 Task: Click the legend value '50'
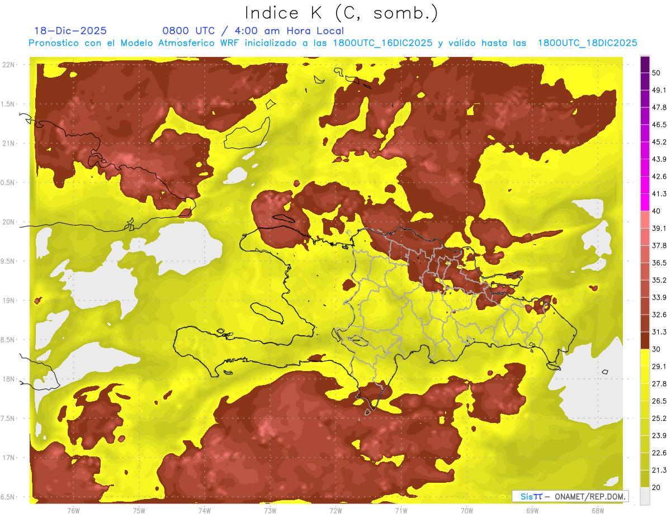[x=657, y=73]
